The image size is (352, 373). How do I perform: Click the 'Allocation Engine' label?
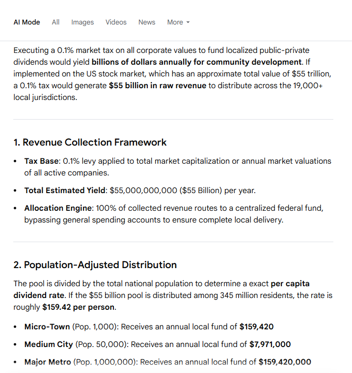[x=58, y=208]
